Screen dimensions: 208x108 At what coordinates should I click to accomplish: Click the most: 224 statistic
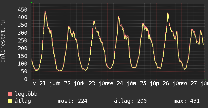pyautogui.click(x=72, y=101)
